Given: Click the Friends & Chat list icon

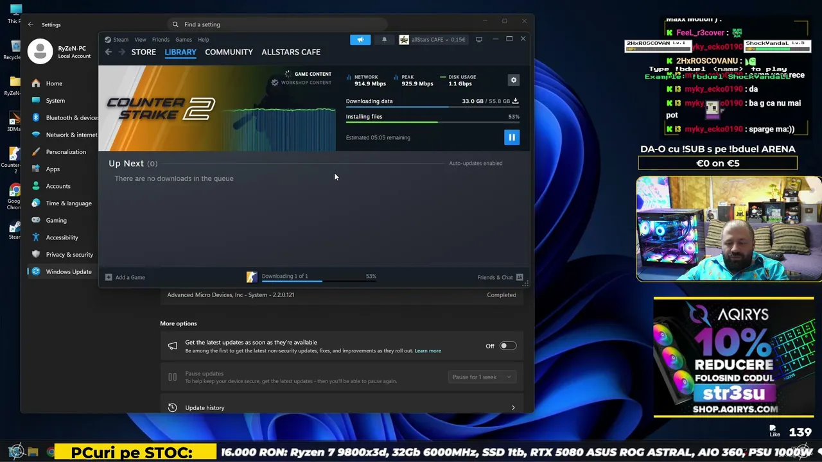Looking at the screenshot, I should pos(520,277).
